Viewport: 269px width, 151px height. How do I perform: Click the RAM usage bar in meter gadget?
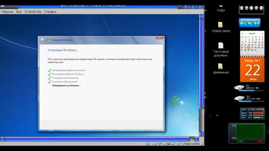258,117
